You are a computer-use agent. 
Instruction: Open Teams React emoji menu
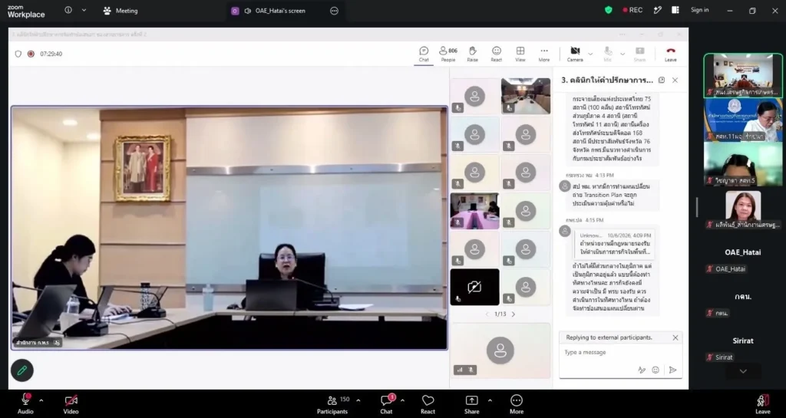[497, 54]
